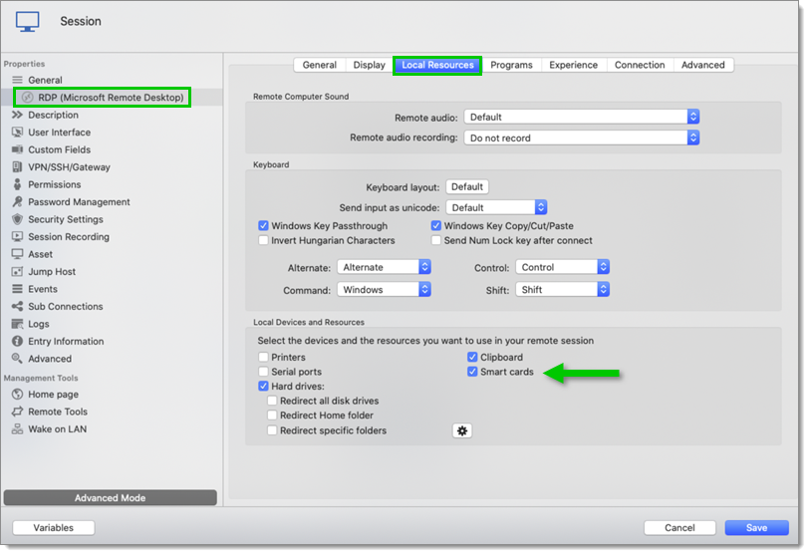809x555 pixels.
Task: Open Send input as unicode dropdown
Action: (496, 207)
